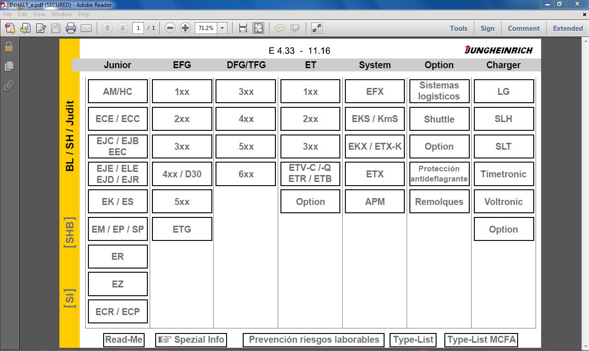Open the Attachments paperclip panel
This screenshot has width=589, height=351.
pyautogui.click(x=8, y=86)
